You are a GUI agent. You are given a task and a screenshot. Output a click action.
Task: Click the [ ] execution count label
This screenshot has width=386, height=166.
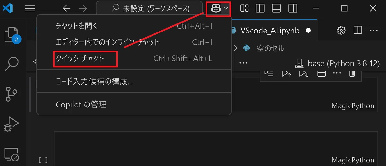pos(43,160)
